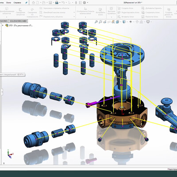Screen dimensions: 177x177
Task: Click Edit Appearance sphere icon
Action: pyautogui.click(x=137, y=22)
